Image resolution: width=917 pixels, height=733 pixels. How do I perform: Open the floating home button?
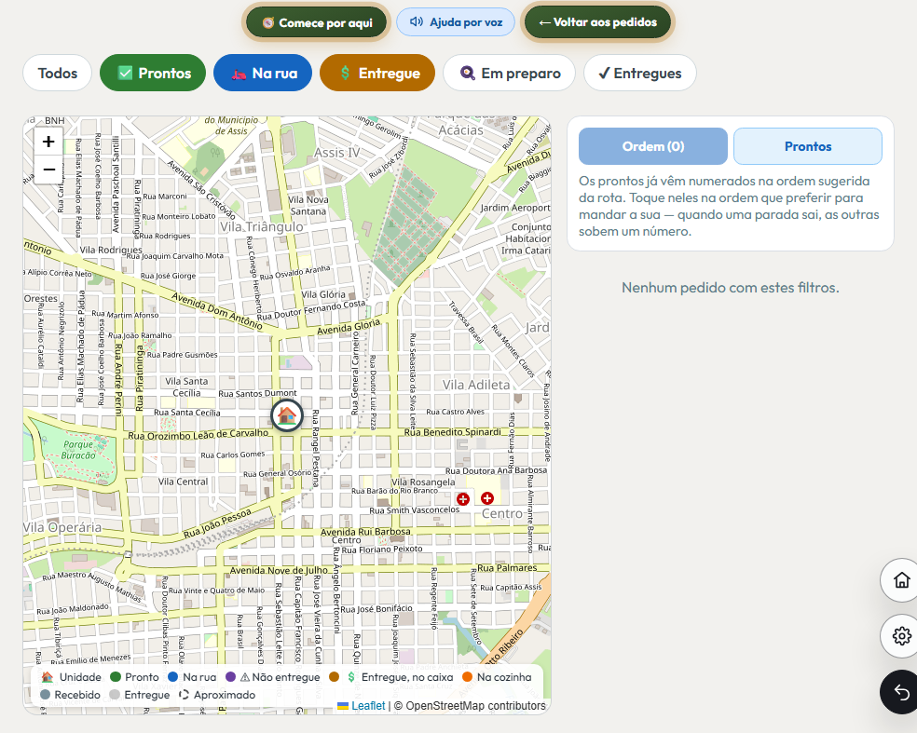click(x=901, y=580)
